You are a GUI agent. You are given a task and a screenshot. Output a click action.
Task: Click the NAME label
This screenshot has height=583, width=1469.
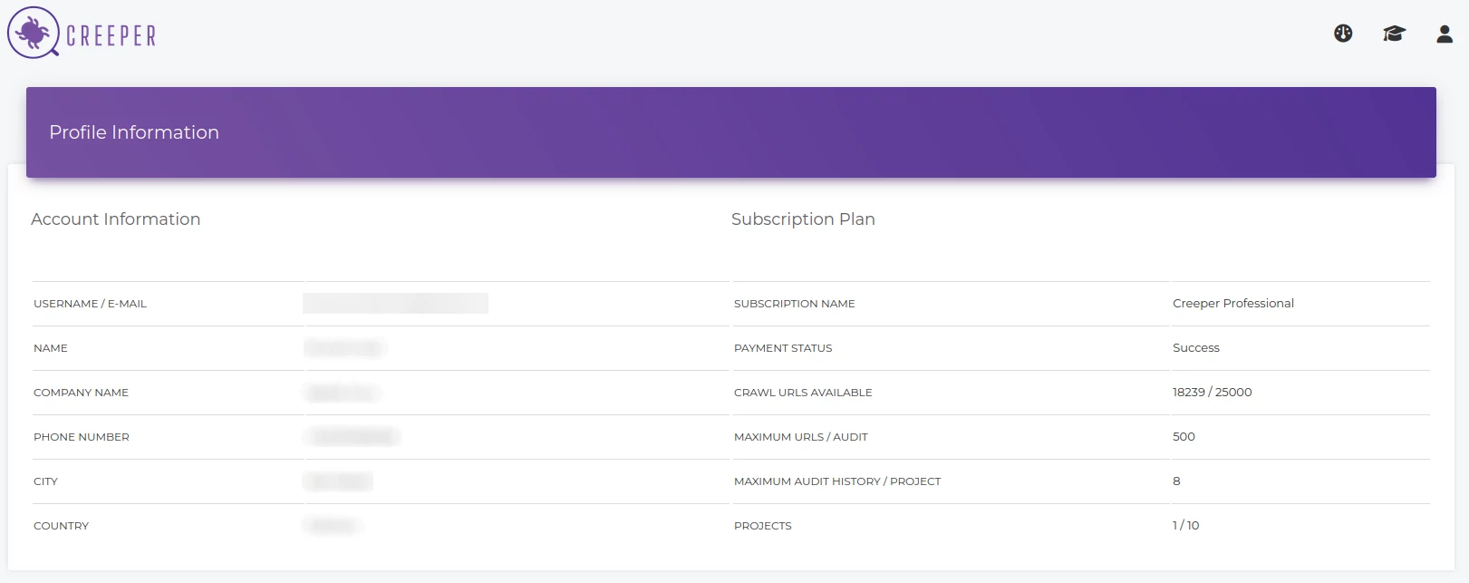click(x=51, y=348)
